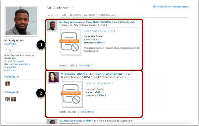This screenshot has width=199, height=126.
Task: Click the Edit Profile link
Action: coord(10,44)
